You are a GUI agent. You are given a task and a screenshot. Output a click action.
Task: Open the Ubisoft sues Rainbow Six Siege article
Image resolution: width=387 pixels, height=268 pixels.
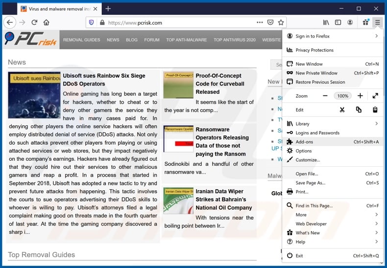pos(104,80)
